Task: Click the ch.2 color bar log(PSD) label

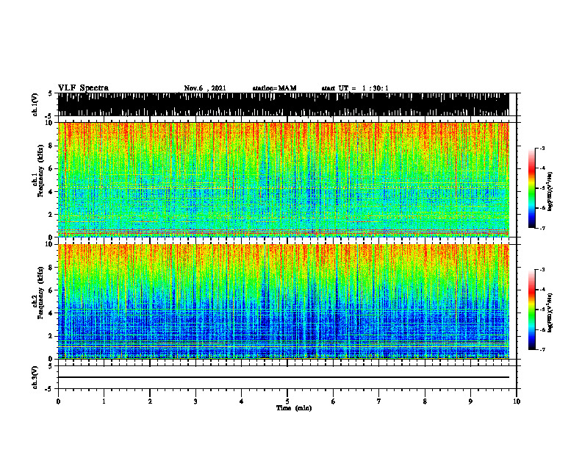Action: click(x=550, y=312)
